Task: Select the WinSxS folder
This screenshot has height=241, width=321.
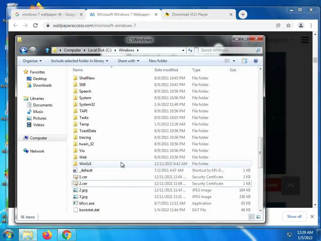Action: [162, 164]
